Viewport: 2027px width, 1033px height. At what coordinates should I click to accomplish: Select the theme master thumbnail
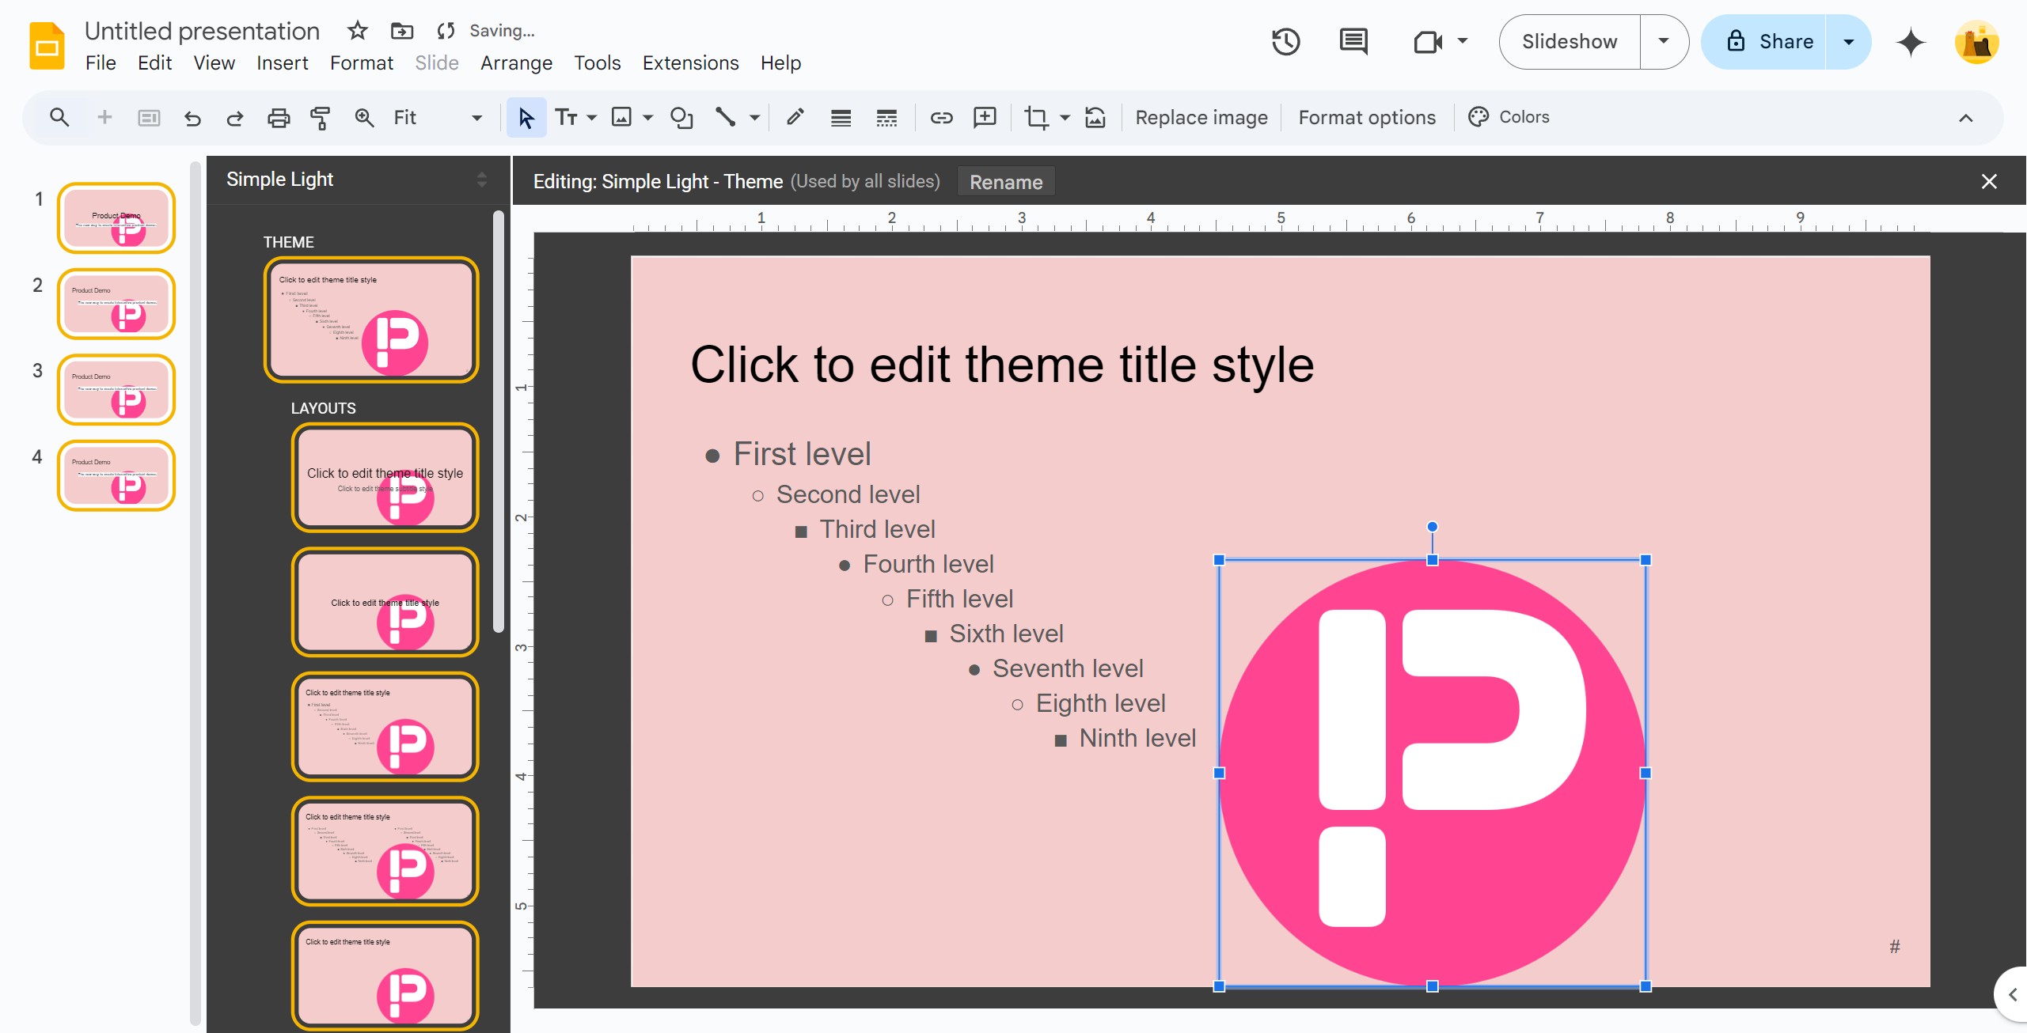click(371, 320)
